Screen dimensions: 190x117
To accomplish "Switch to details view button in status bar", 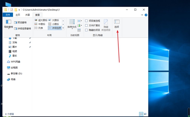I will pos(141,114).
